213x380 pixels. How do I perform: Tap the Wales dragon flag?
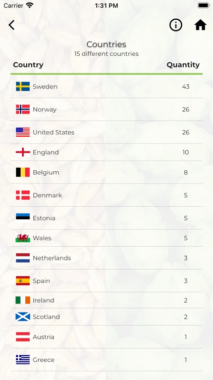click(23, 238)
